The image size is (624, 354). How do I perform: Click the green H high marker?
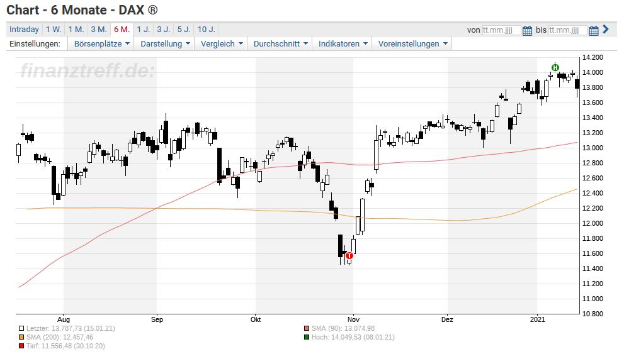point(555,67)
